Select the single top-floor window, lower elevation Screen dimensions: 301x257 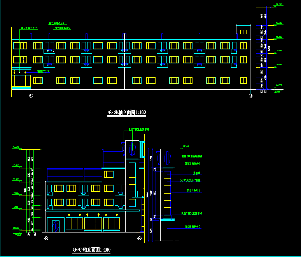tap(108, 174)
